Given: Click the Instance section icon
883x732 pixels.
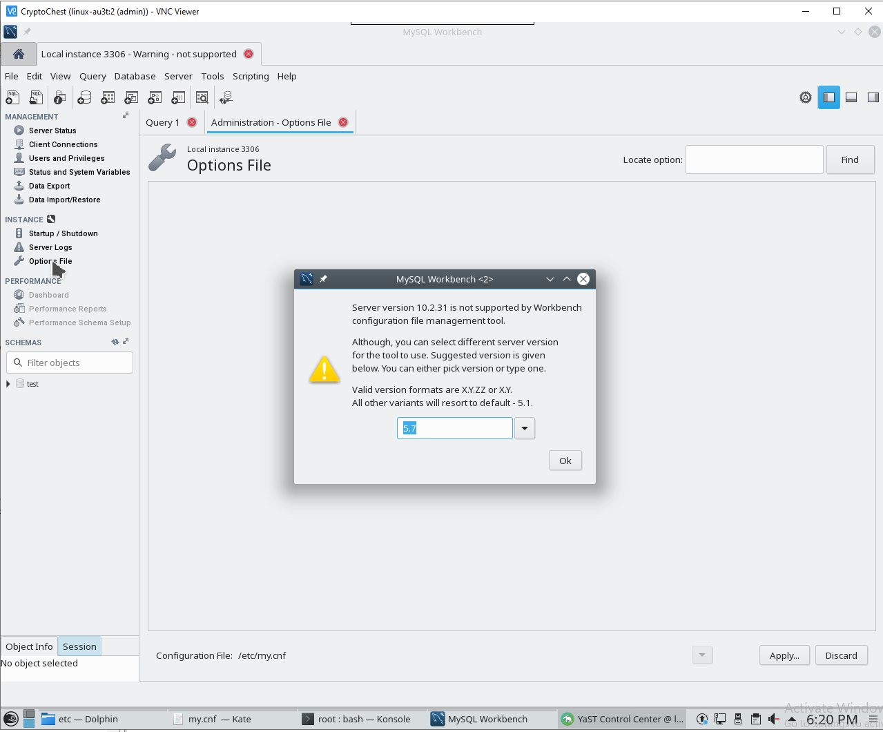Looking at the screenshot, I should [x=51, y=219].
